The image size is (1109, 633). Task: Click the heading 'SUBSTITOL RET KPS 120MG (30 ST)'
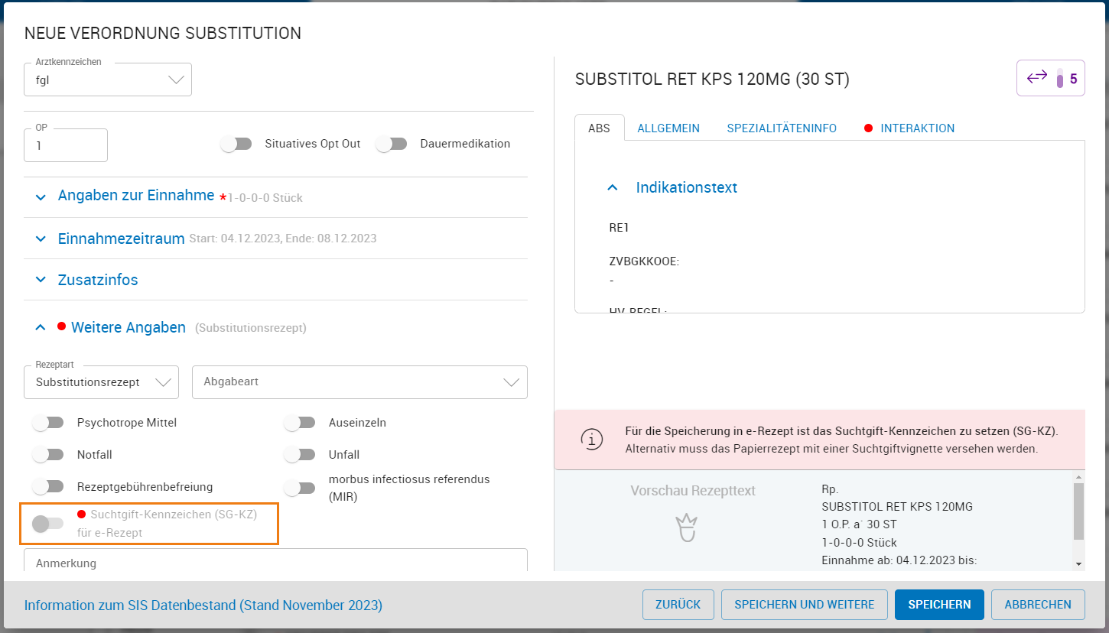[712, 80]
